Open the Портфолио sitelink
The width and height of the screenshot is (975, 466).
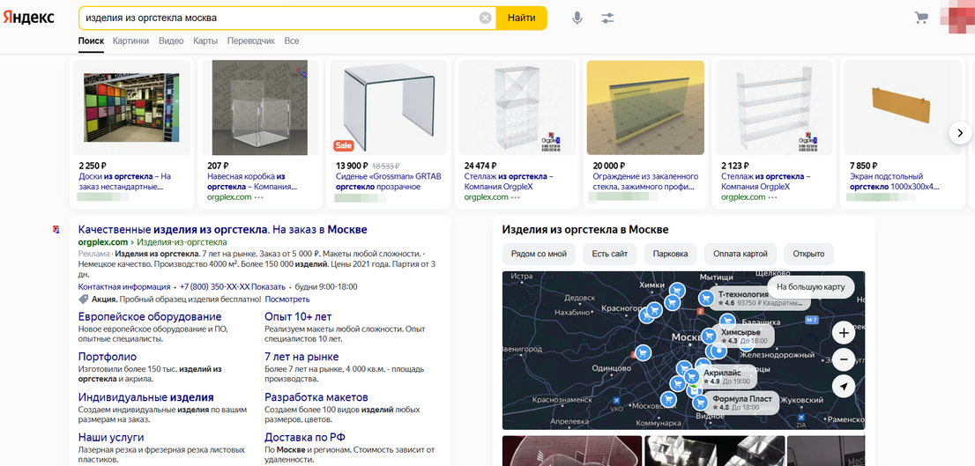108,357
